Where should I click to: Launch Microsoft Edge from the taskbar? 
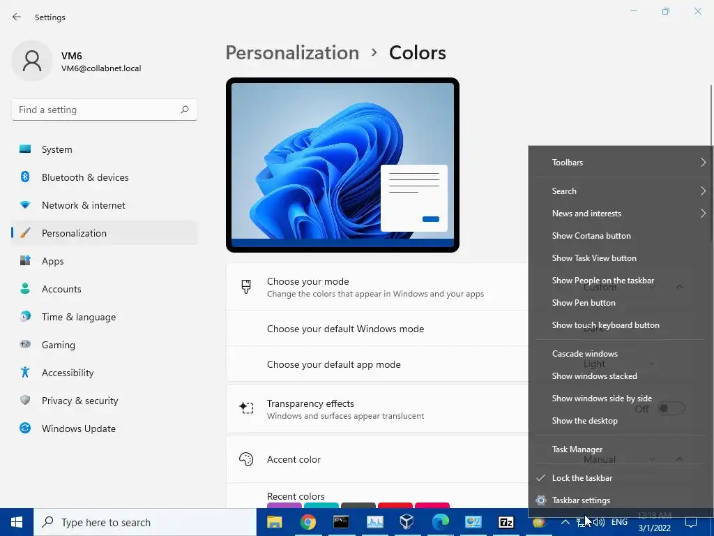coord(441,521)
